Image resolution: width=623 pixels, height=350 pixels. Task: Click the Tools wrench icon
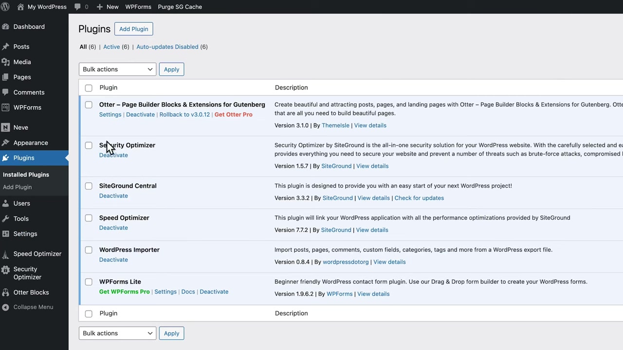[5, 219]
